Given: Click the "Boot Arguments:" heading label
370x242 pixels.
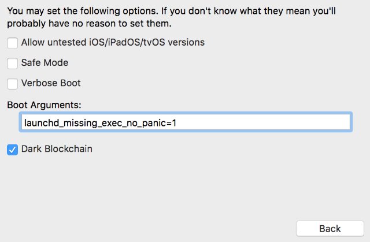Looking at the screenshot, I should point(45,105).
